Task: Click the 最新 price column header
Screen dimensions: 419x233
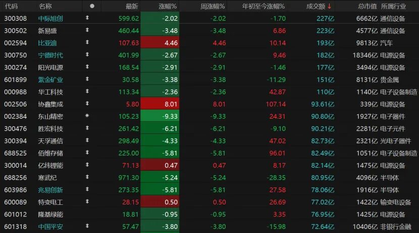Action: coord(132,6)
